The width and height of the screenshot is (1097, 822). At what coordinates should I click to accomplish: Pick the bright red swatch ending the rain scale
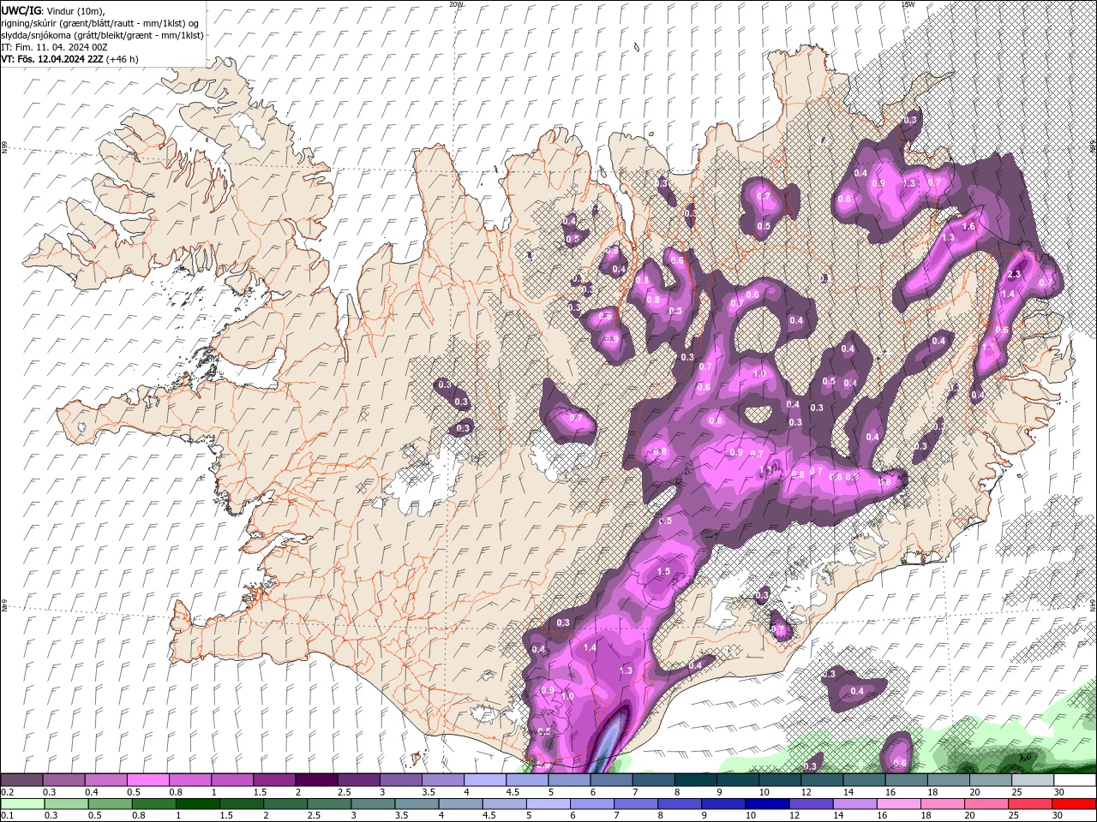point(1074,804)
